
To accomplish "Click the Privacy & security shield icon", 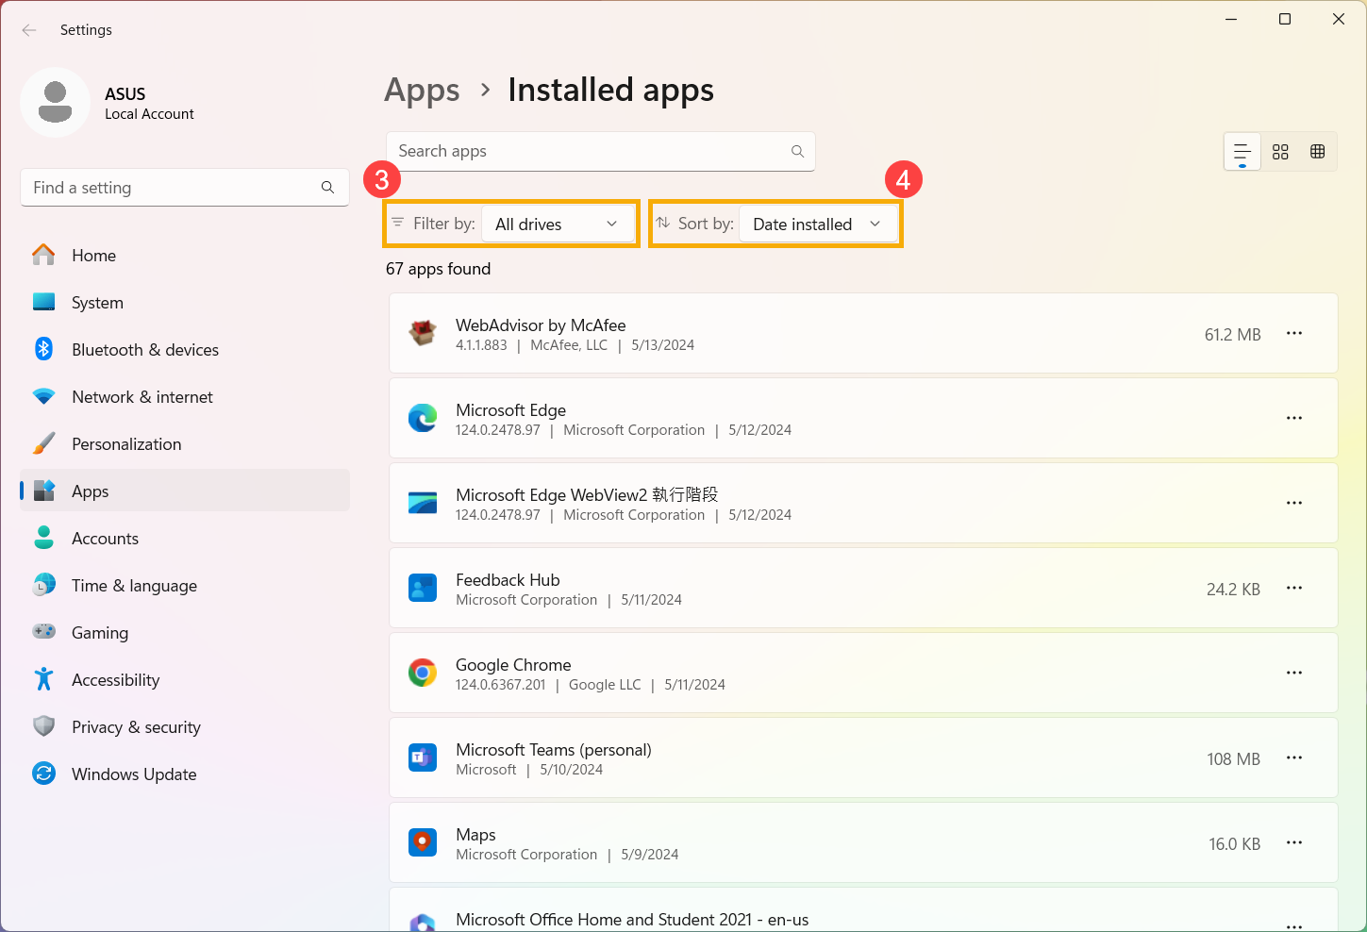I will [x=43, y=726].
